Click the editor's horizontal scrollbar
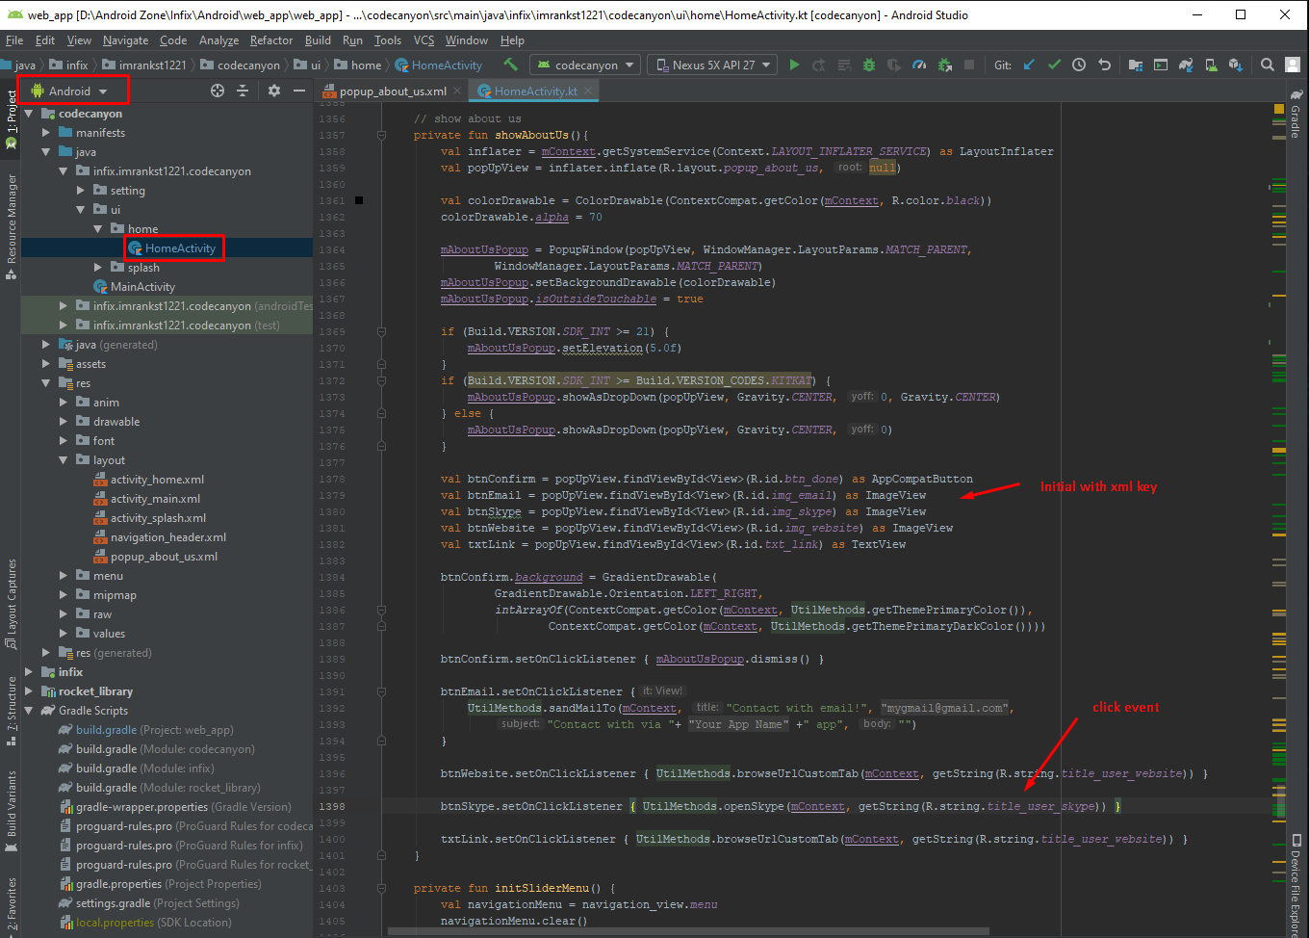The width and height of the screenshot is (1309, 938). (x=688, y=931)
